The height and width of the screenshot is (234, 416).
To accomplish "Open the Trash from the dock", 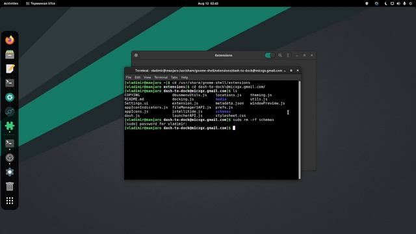I will click(10, 187).
